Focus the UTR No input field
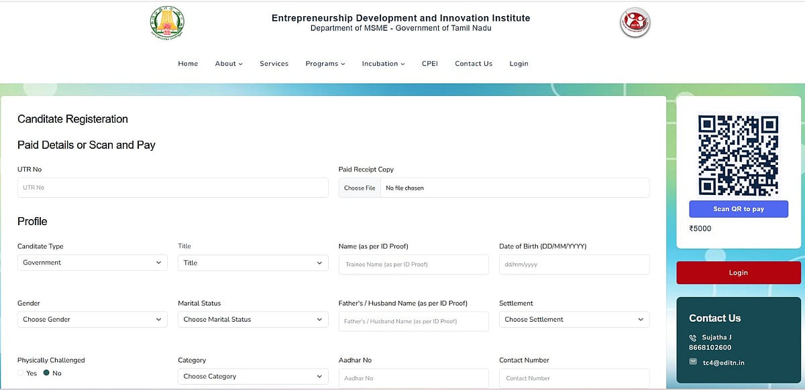 172,188
